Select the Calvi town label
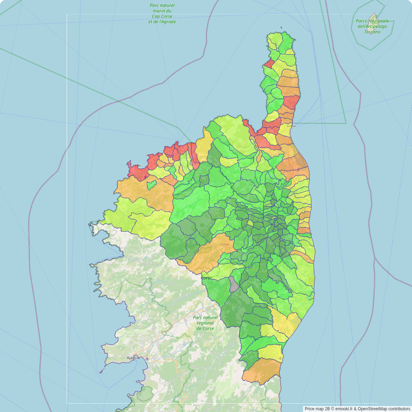The height and width of the screenshot is (412, 412). tap(138, 165)
